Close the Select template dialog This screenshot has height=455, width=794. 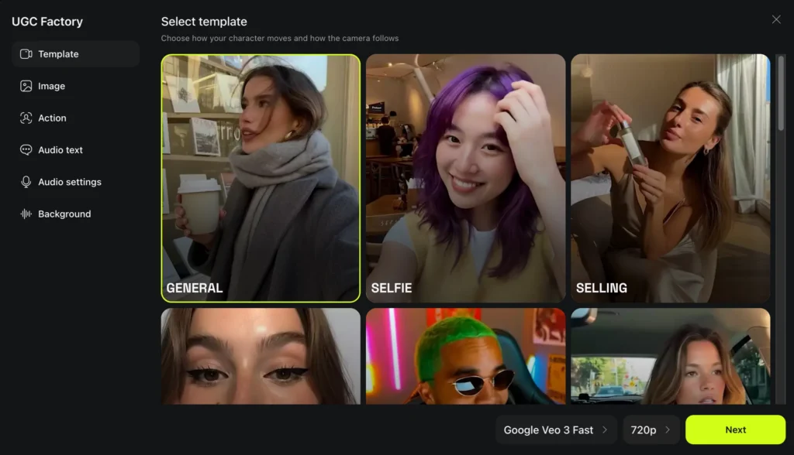[776, 19]
